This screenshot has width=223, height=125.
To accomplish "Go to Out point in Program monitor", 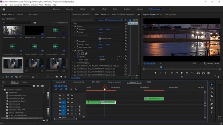I will pos(192,73).
